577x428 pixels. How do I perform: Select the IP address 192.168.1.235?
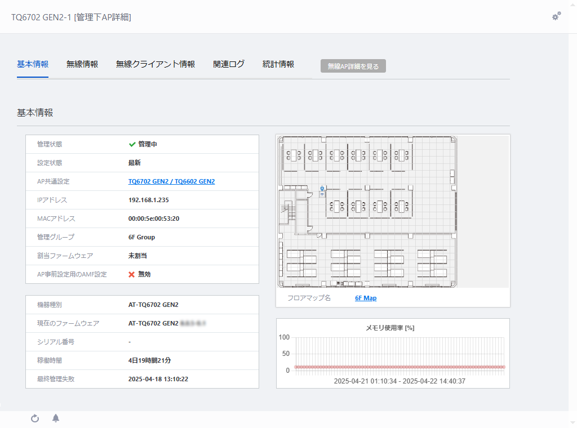pyautogui.click(x=148, y=200)
